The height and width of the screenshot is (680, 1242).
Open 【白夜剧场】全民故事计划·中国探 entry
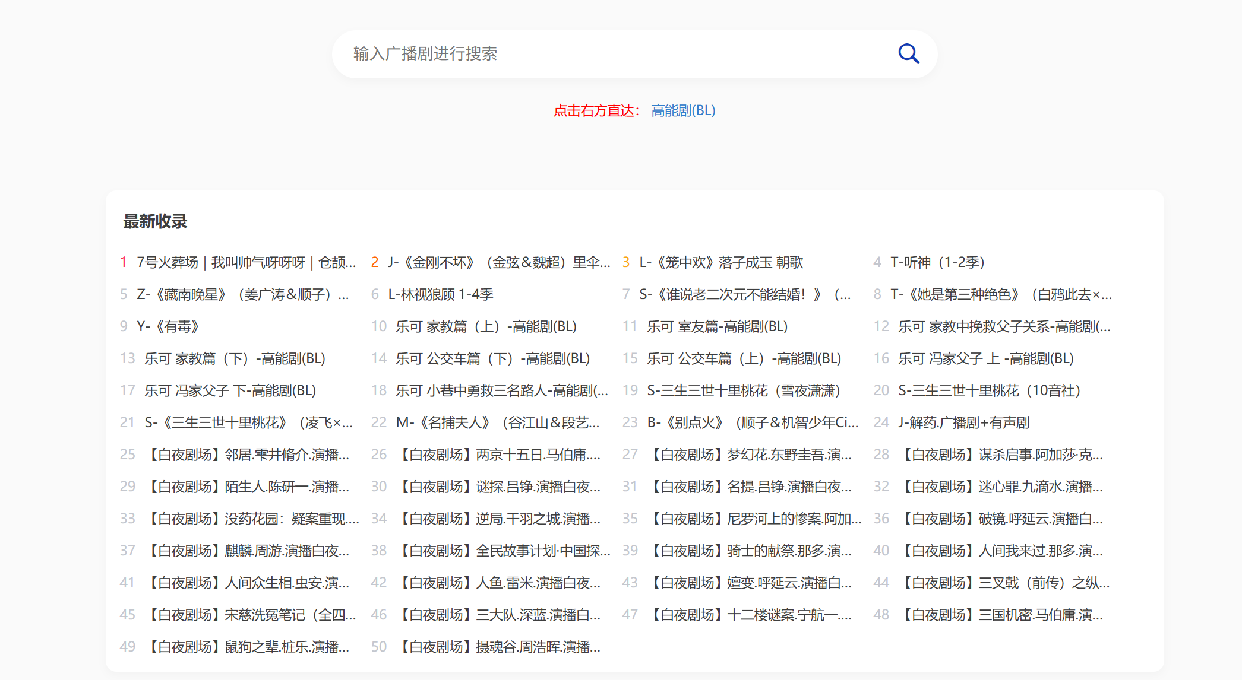tap(503, 551)
